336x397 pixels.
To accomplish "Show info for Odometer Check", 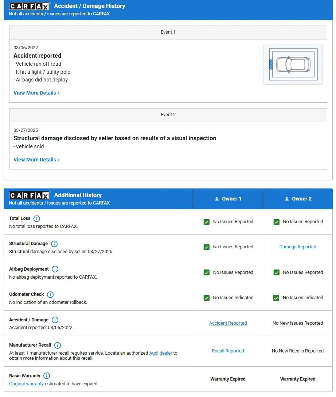I will tap(50, 294).
